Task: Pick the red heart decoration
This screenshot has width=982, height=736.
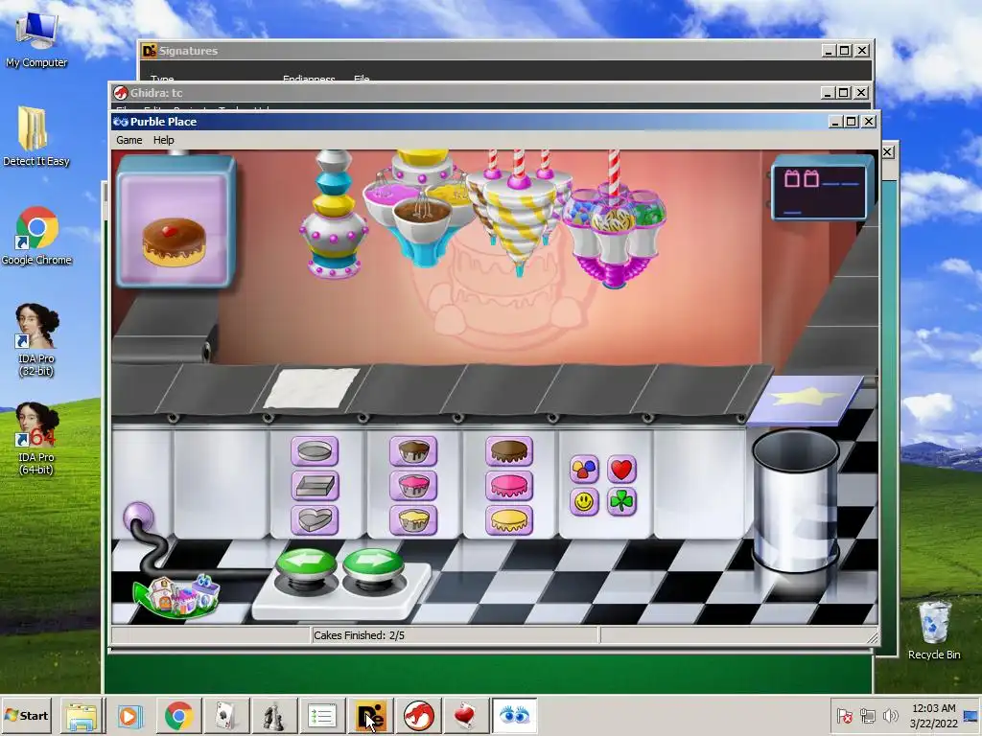Action: point(621,469)
